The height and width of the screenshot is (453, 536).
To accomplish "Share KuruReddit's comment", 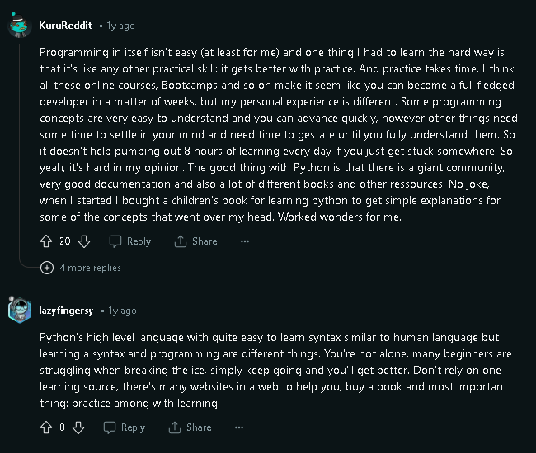I will tap(195, 241).
